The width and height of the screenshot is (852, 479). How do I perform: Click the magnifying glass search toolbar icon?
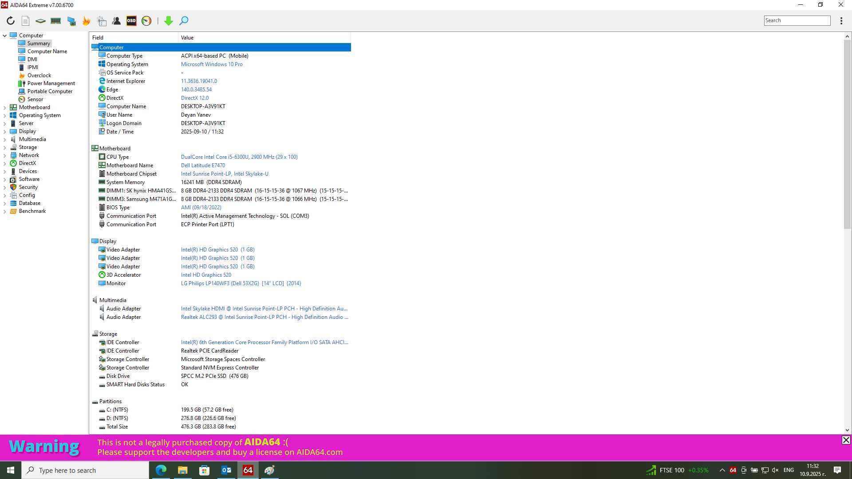[x=184, y=21]
